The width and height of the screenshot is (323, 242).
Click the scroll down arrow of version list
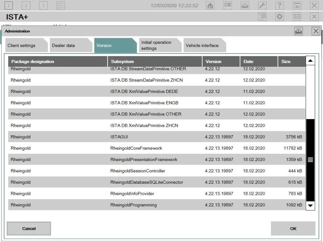point(310,205)
